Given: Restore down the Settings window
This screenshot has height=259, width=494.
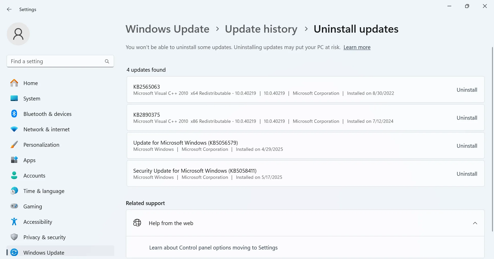Looking at the screenshot, I should (467, 6).
